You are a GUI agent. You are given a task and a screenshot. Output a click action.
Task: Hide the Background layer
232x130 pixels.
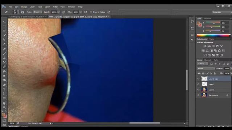pos(198,95)
